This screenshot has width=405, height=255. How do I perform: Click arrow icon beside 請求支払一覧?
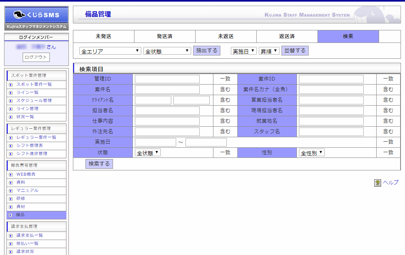(x=11, y=236)
